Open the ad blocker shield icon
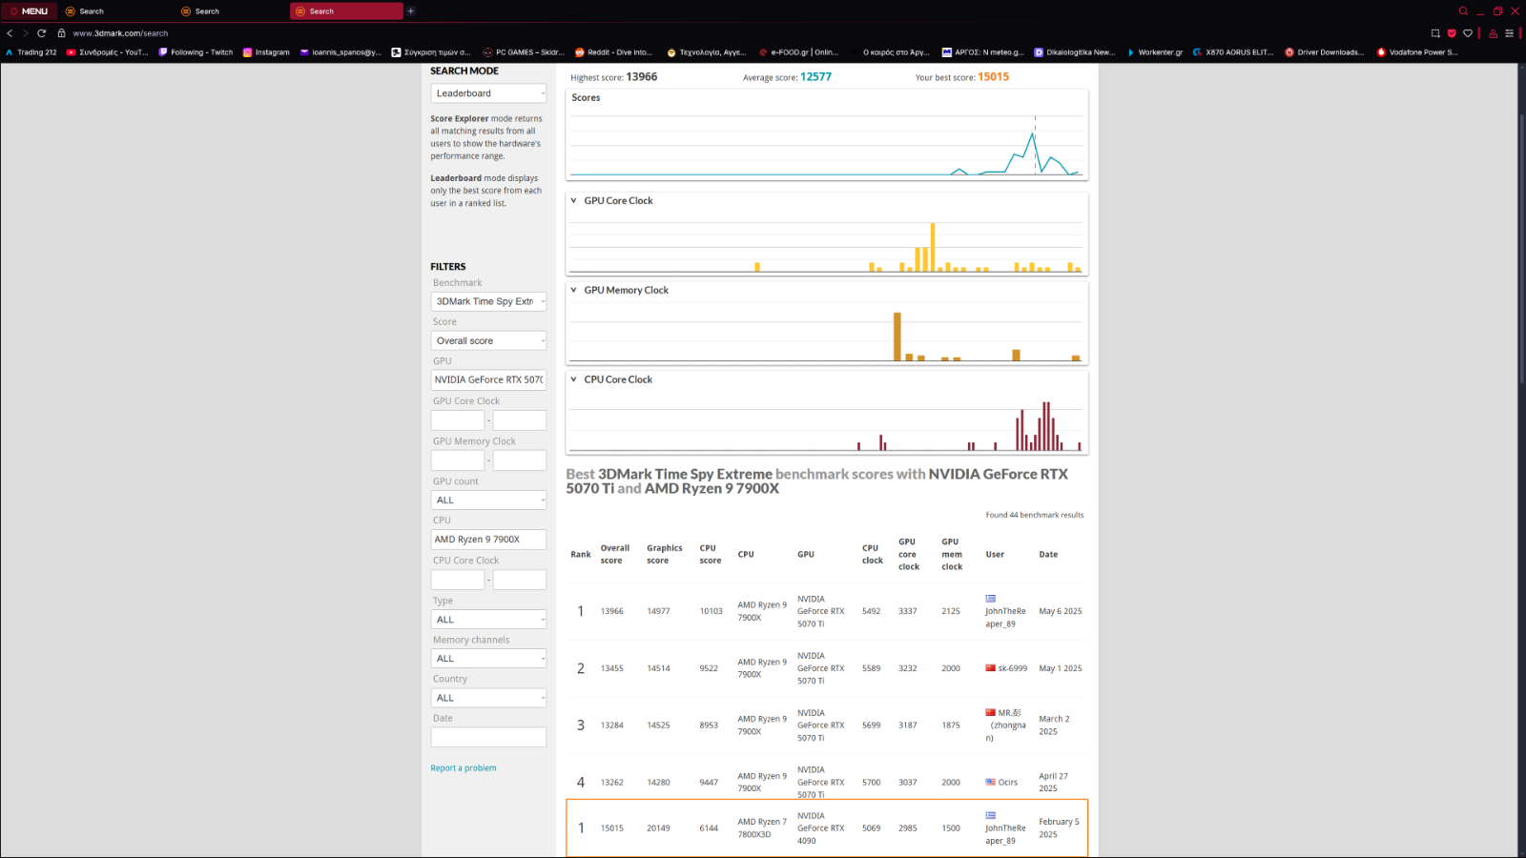1526x858 pixels. 1452,33
